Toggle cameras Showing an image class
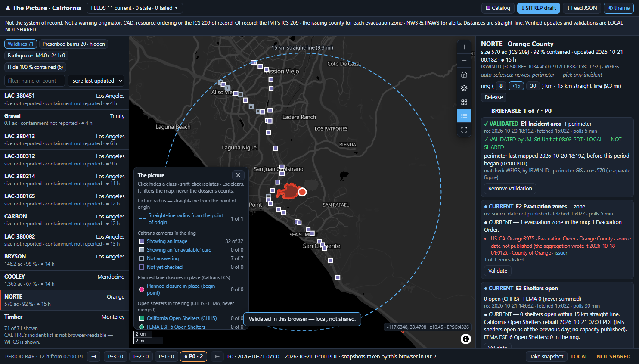 (167, 241)
